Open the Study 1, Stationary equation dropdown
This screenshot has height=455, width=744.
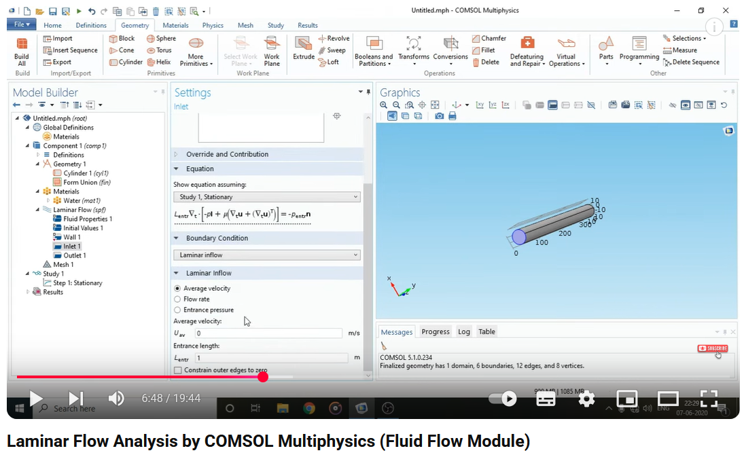point(266,197)
